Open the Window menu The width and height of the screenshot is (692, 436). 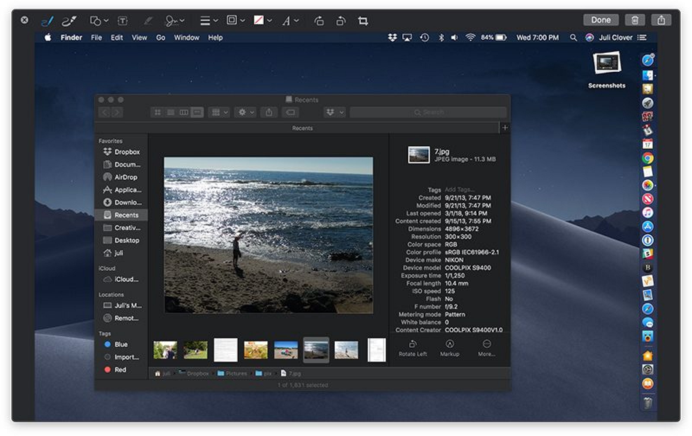point(186,38)
